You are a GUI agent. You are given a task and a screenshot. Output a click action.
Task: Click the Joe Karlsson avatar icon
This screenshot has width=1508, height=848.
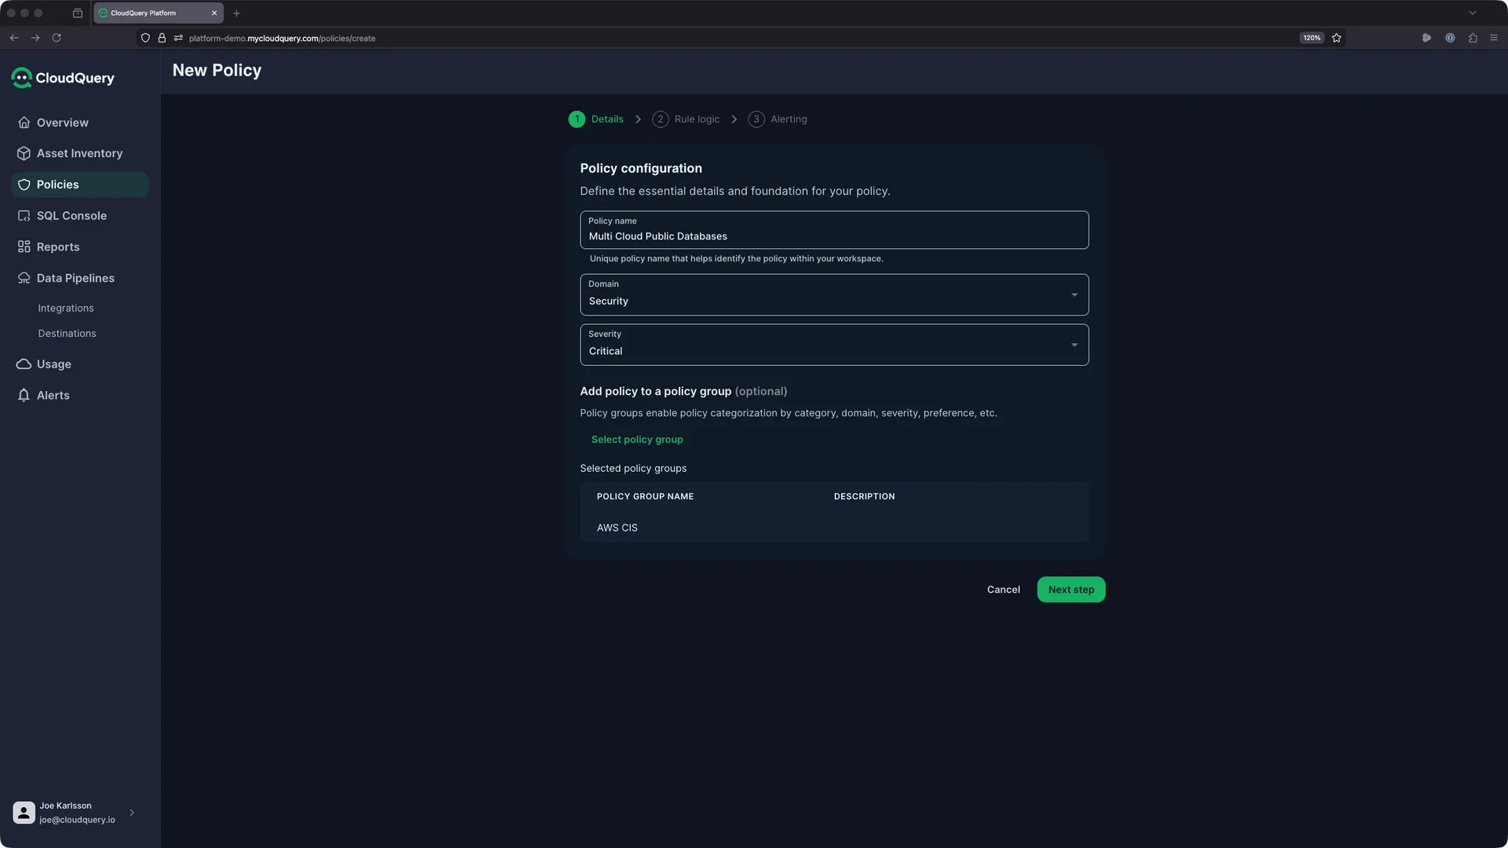[24, 813]
